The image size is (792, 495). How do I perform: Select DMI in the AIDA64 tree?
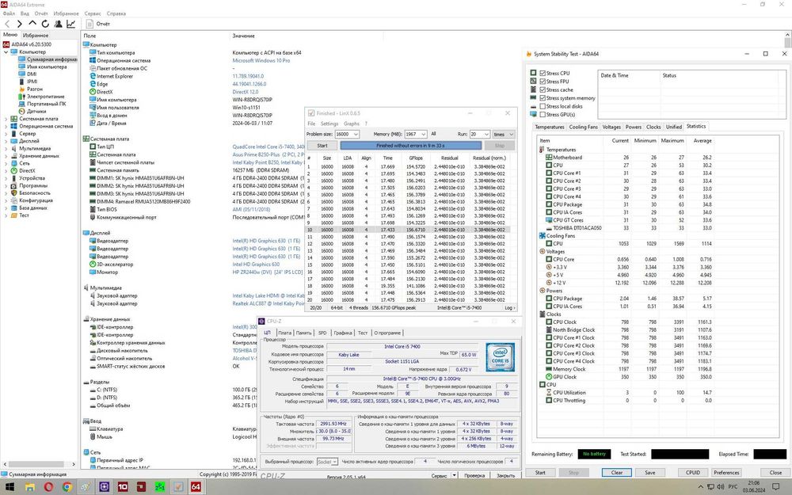(32, 74)
